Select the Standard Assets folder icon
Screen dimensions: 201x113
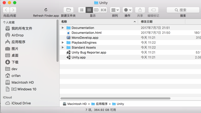68,47
